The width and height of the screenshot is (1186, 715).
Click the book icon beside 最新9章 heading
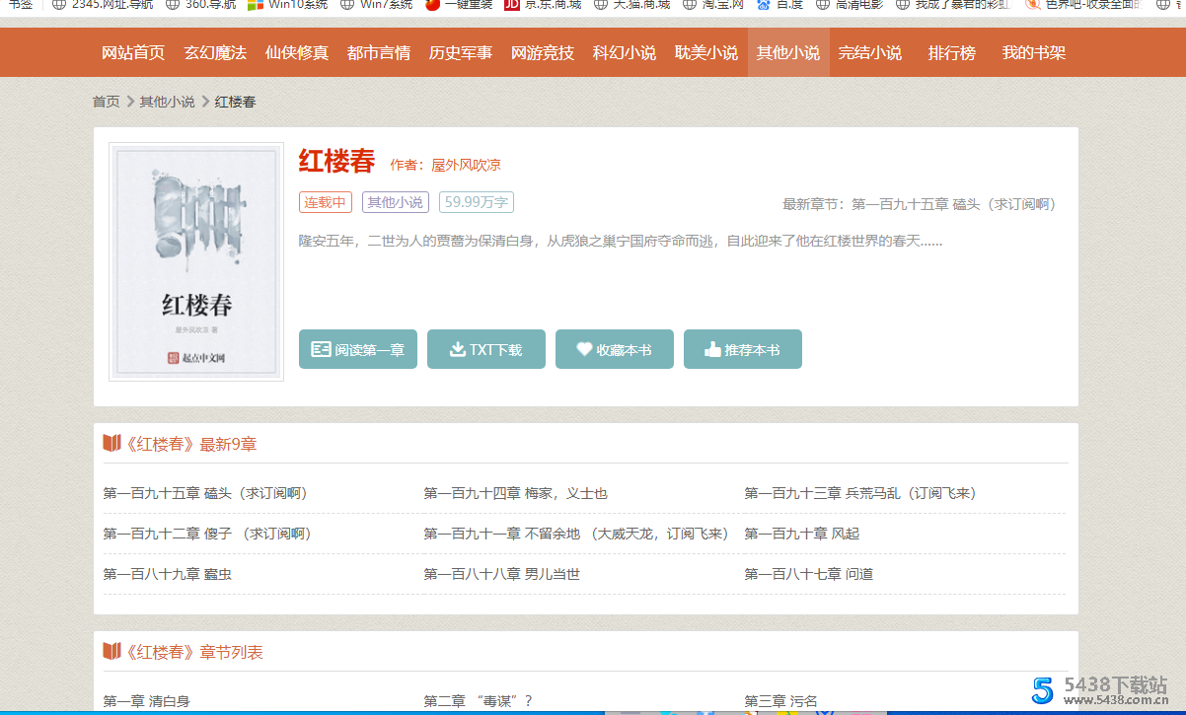(x=111, y=444)
